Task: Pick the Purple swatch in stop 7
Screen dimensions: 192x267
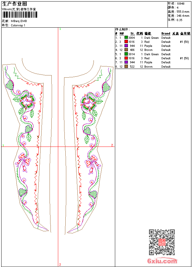Action: [126, 62]
